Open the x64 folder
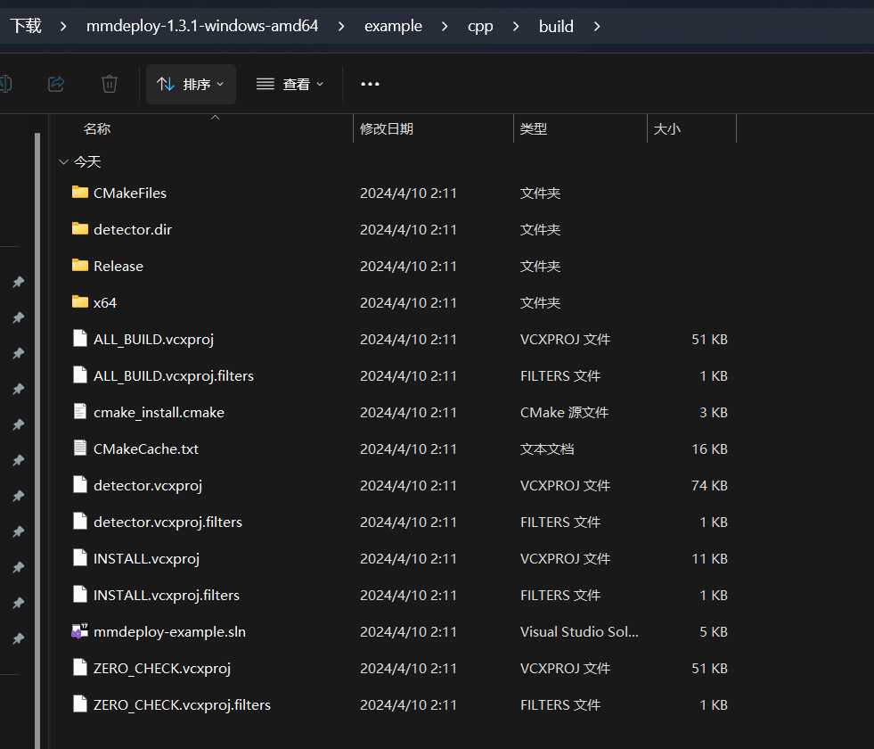This screenshot has width=874, height=749. [104, 301]
